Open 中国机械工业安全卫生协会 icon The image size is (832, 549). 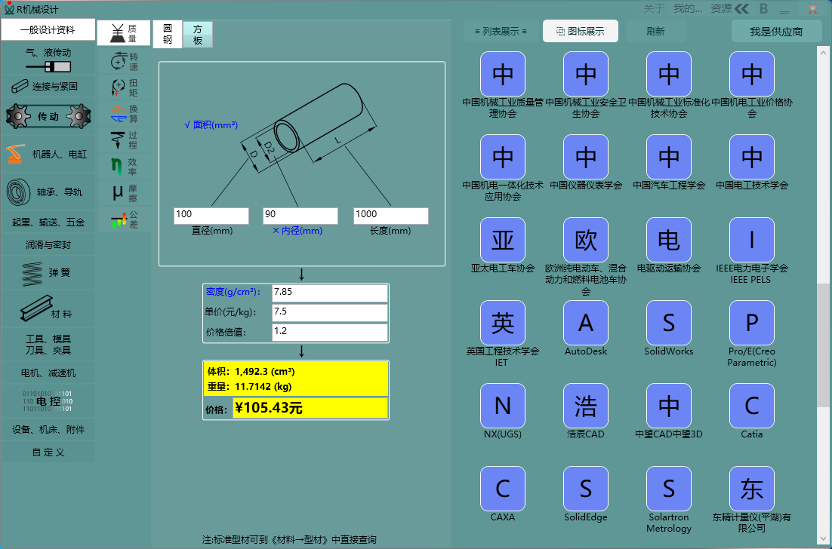pyautogui.click(x=586, y=74)
